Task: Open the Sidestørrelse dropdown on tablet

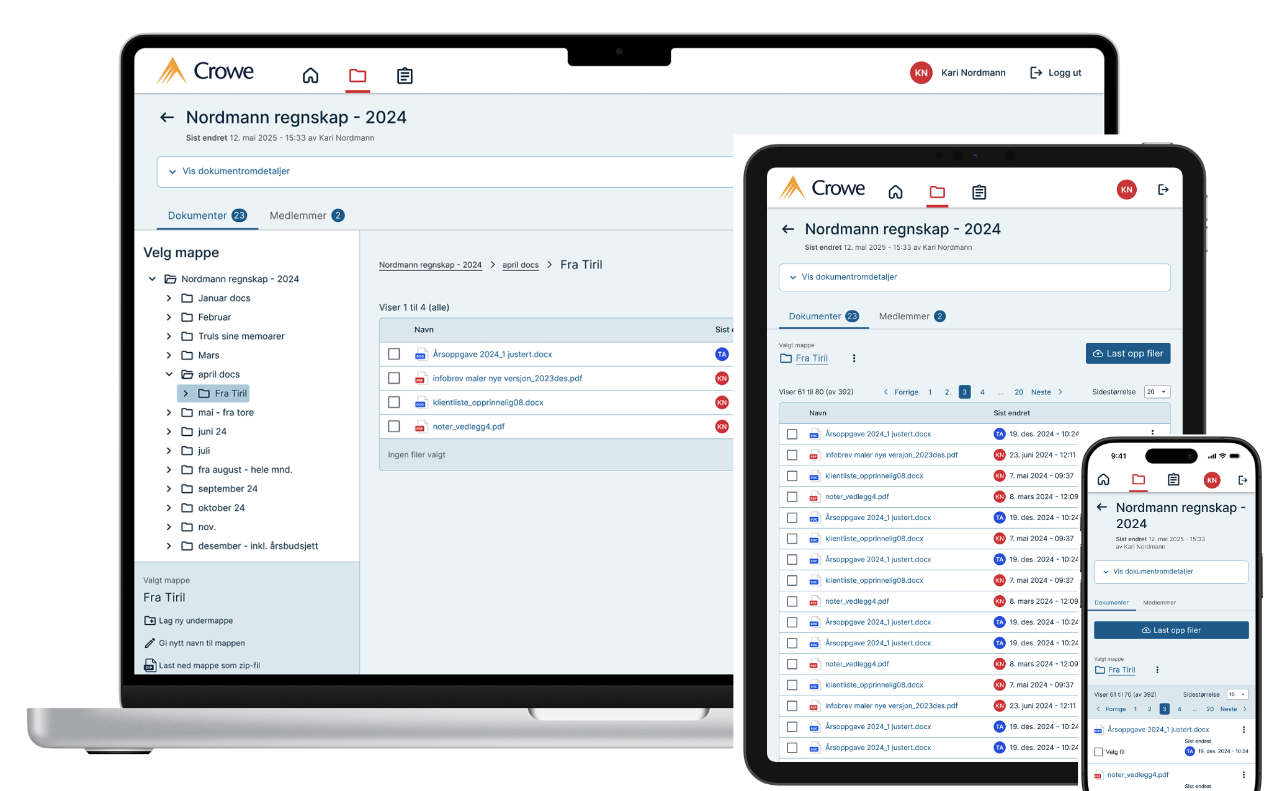Action: pyautogui.click(x=1157, y=392)
